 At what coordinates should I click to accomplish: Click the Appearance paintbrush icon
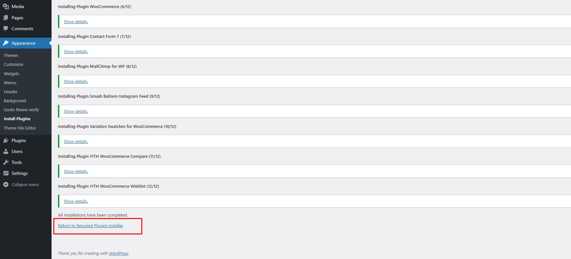pos(6,43)
